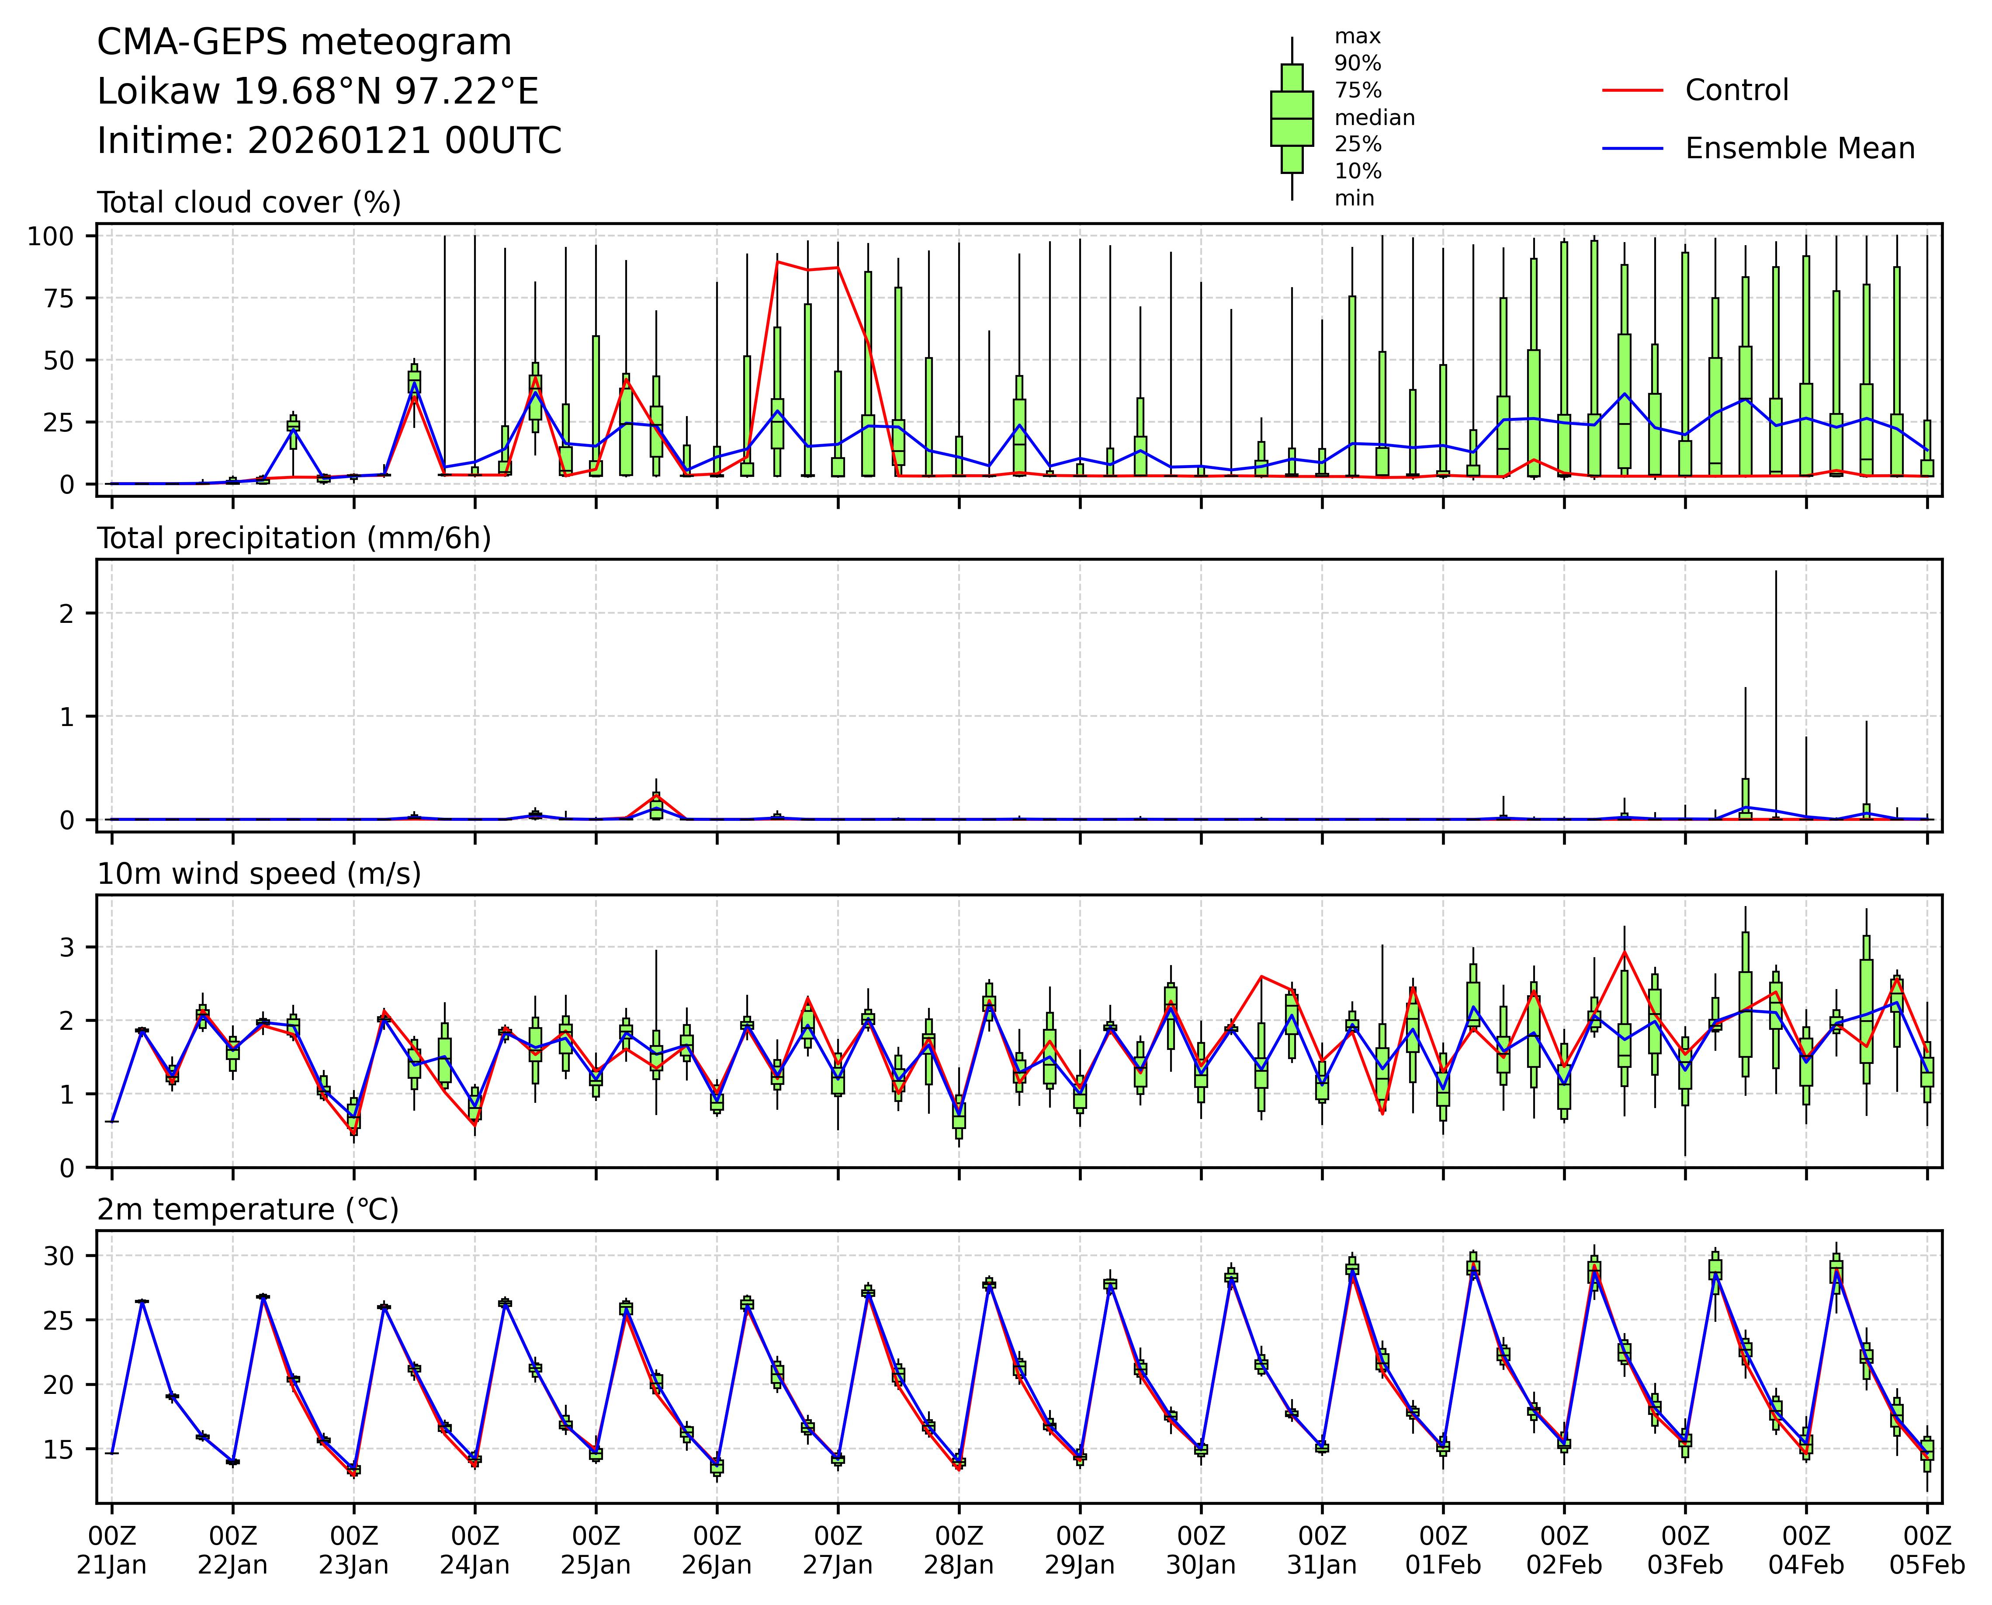
Task: Click the 00Z 05Feb x-axis label
Action: [x=1926, y=1550]
